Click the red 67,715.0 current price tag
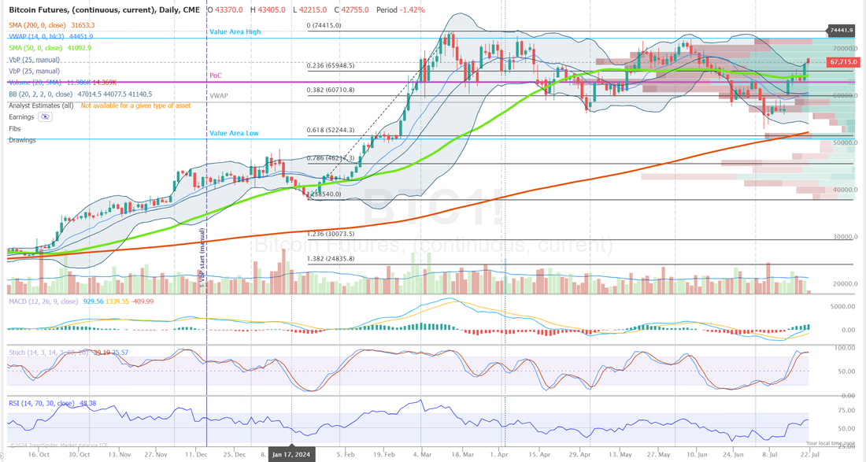866x462 pixels. point(843,62)
